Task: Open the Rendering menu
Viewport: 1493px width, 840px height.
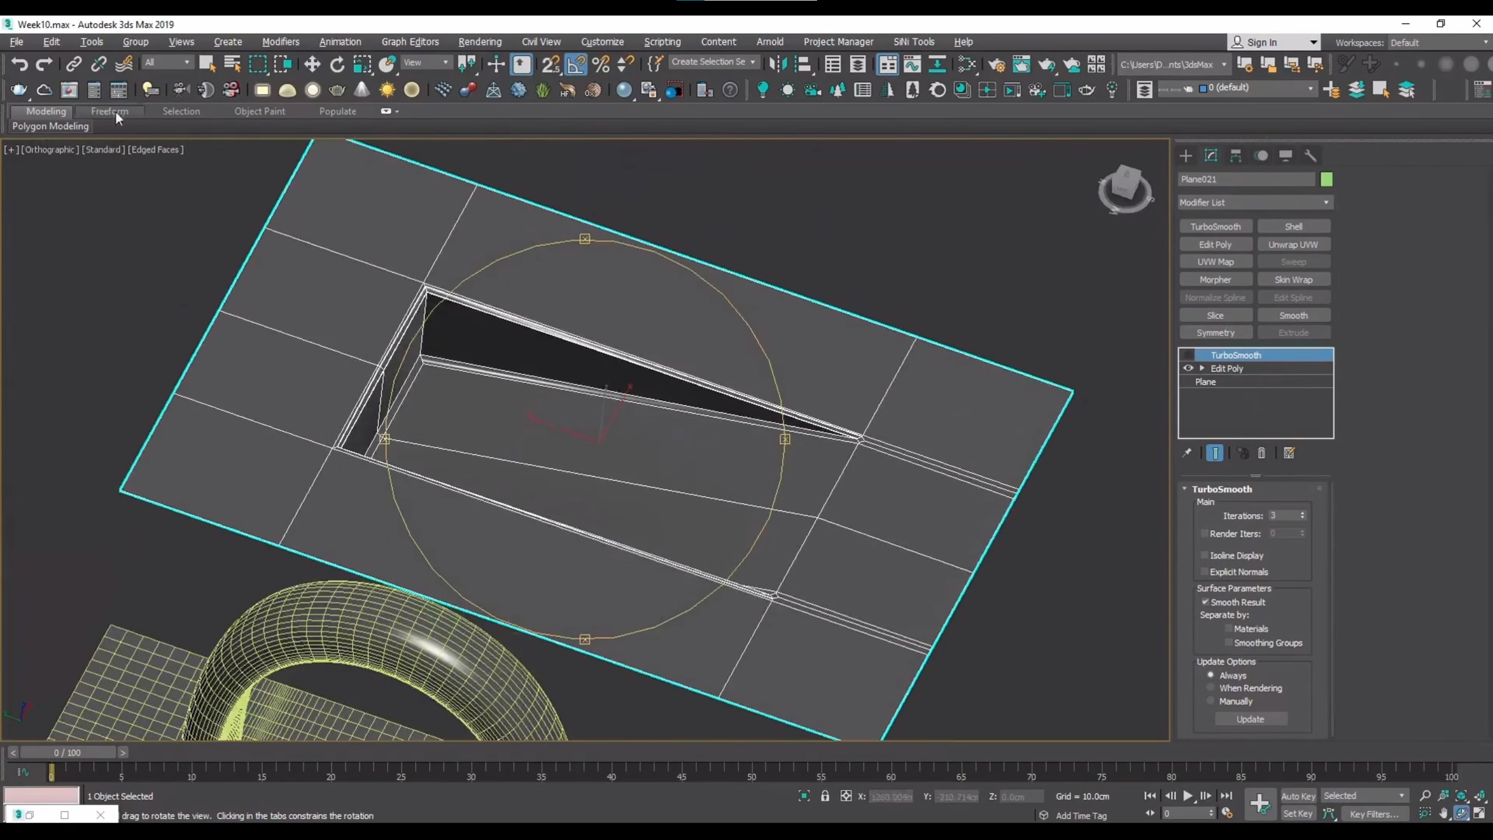Action: point(479,42)
